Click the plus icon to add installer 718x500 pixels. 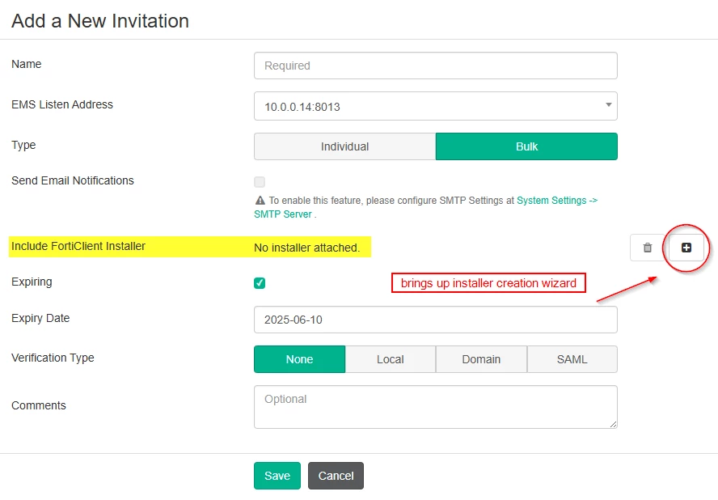[686, 248]
